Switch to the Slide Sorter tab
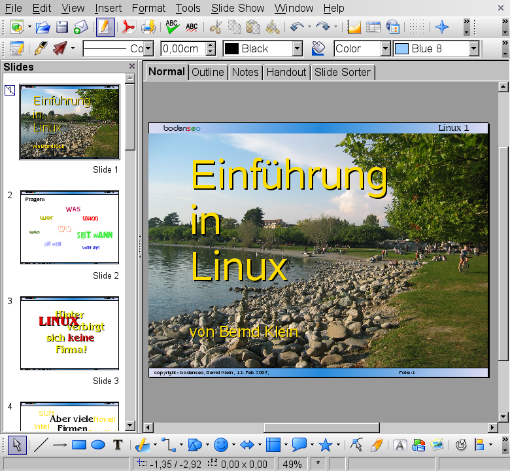 (x=342, y=72)
